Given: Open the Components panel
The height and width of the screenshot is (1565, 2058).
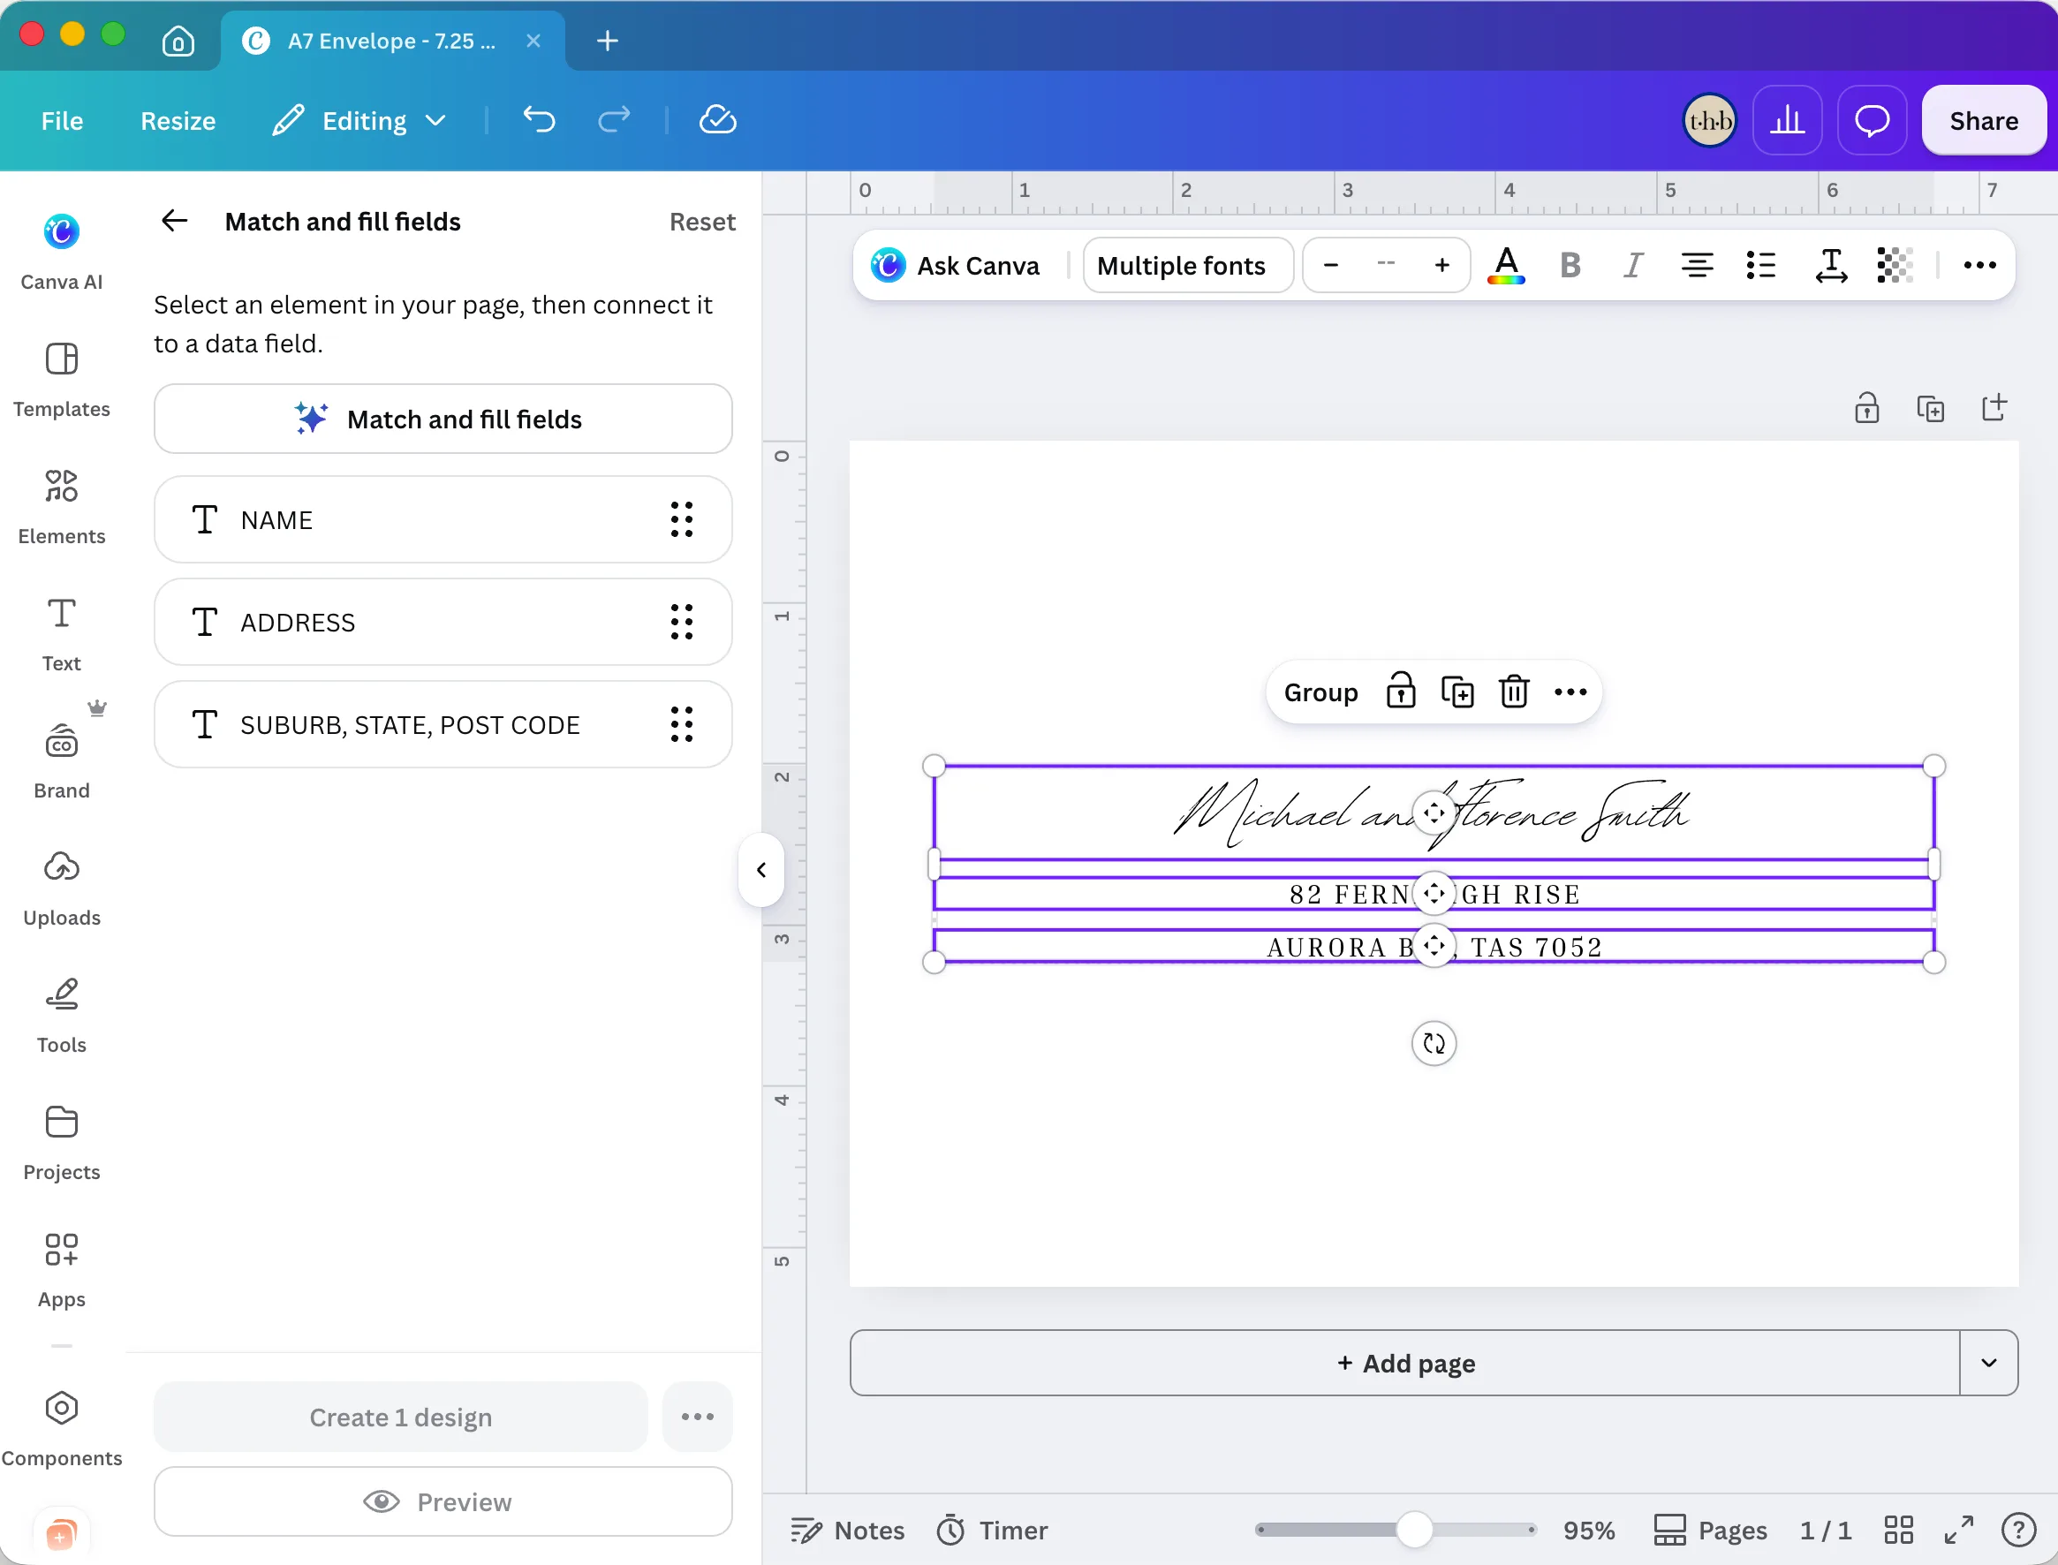Looking at the screenshot, I should pyautogui.click(x=62, y=1429).
